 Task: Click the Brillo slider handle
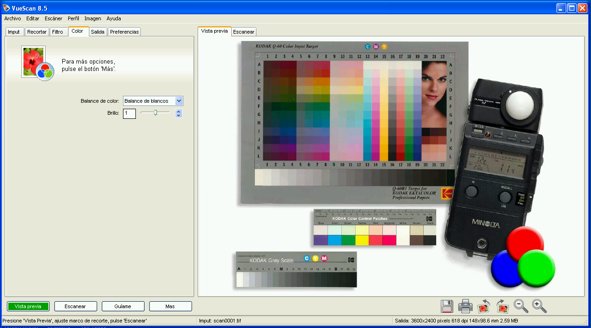[x=155, y=112]
